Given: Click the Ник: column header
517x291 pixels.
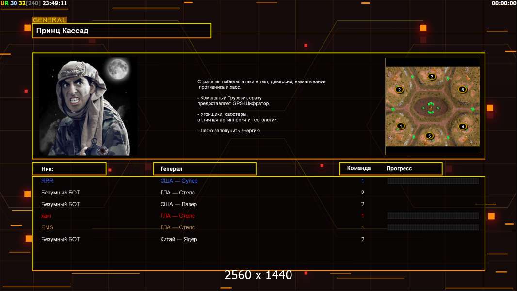Looking at the screenshot, I should click(69, 169).
